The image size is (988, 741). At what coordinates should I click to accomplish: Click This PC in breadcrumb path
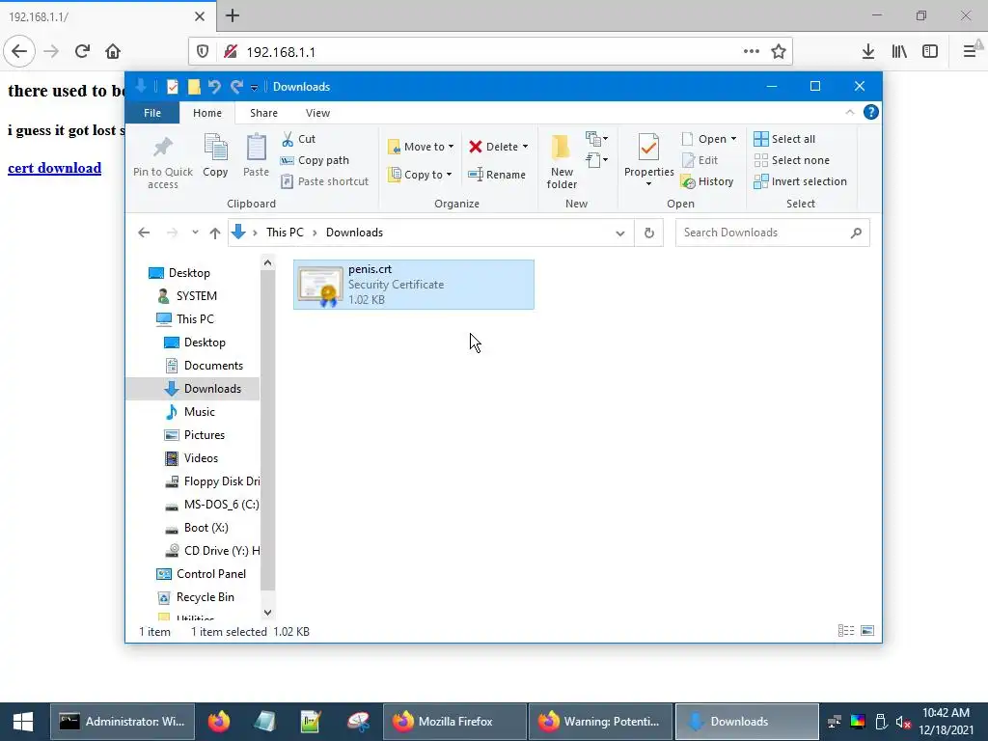[x=285, y=233]
